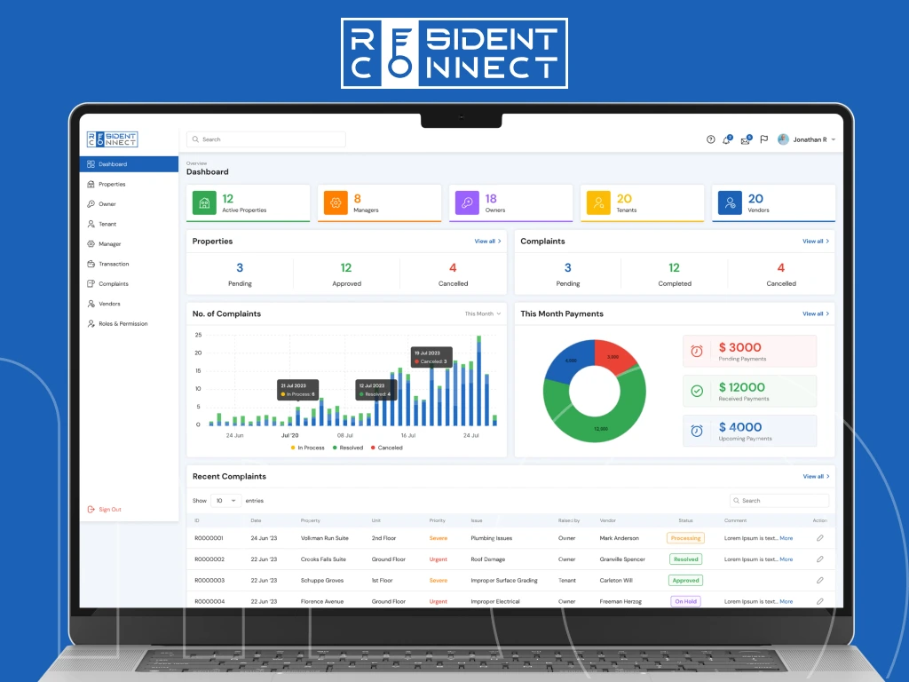Screen dimensions: 909x682
Task: Expand the This Month dropdown
Action: (x=483, y=313)
